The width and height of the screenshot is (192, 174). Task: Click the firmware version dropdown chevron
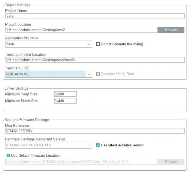click(x=89, y=145)
